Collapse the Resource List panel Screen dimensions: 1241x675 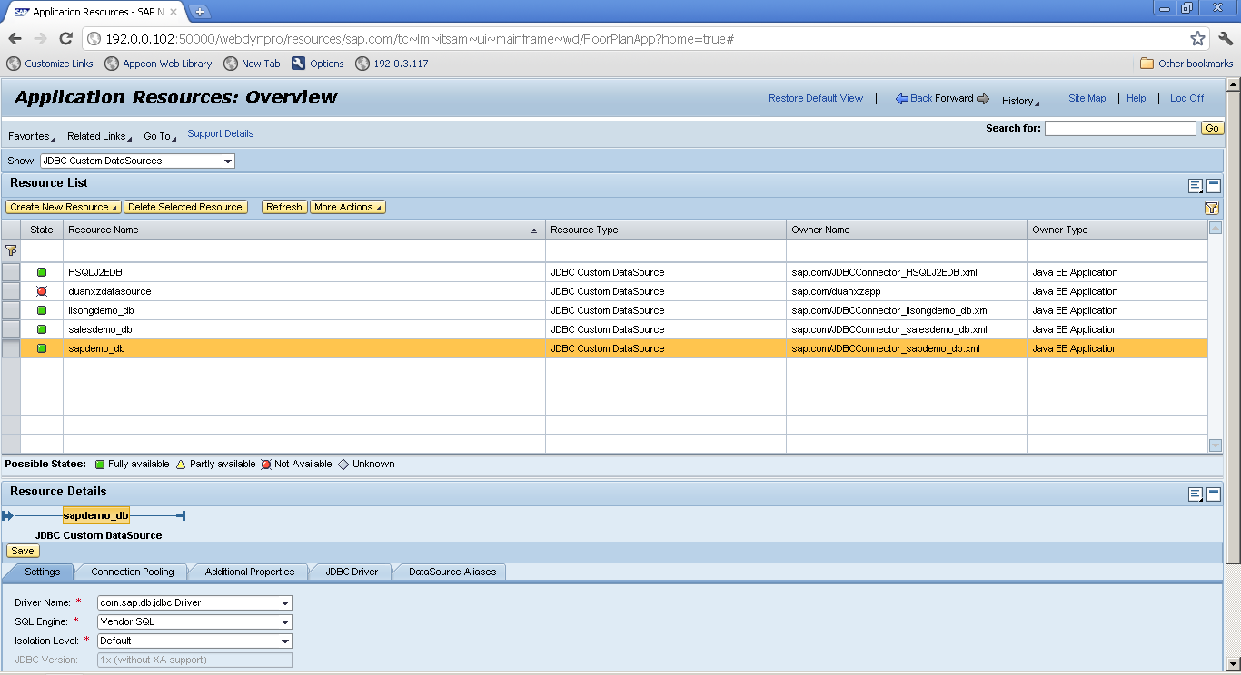(1214, 185)
